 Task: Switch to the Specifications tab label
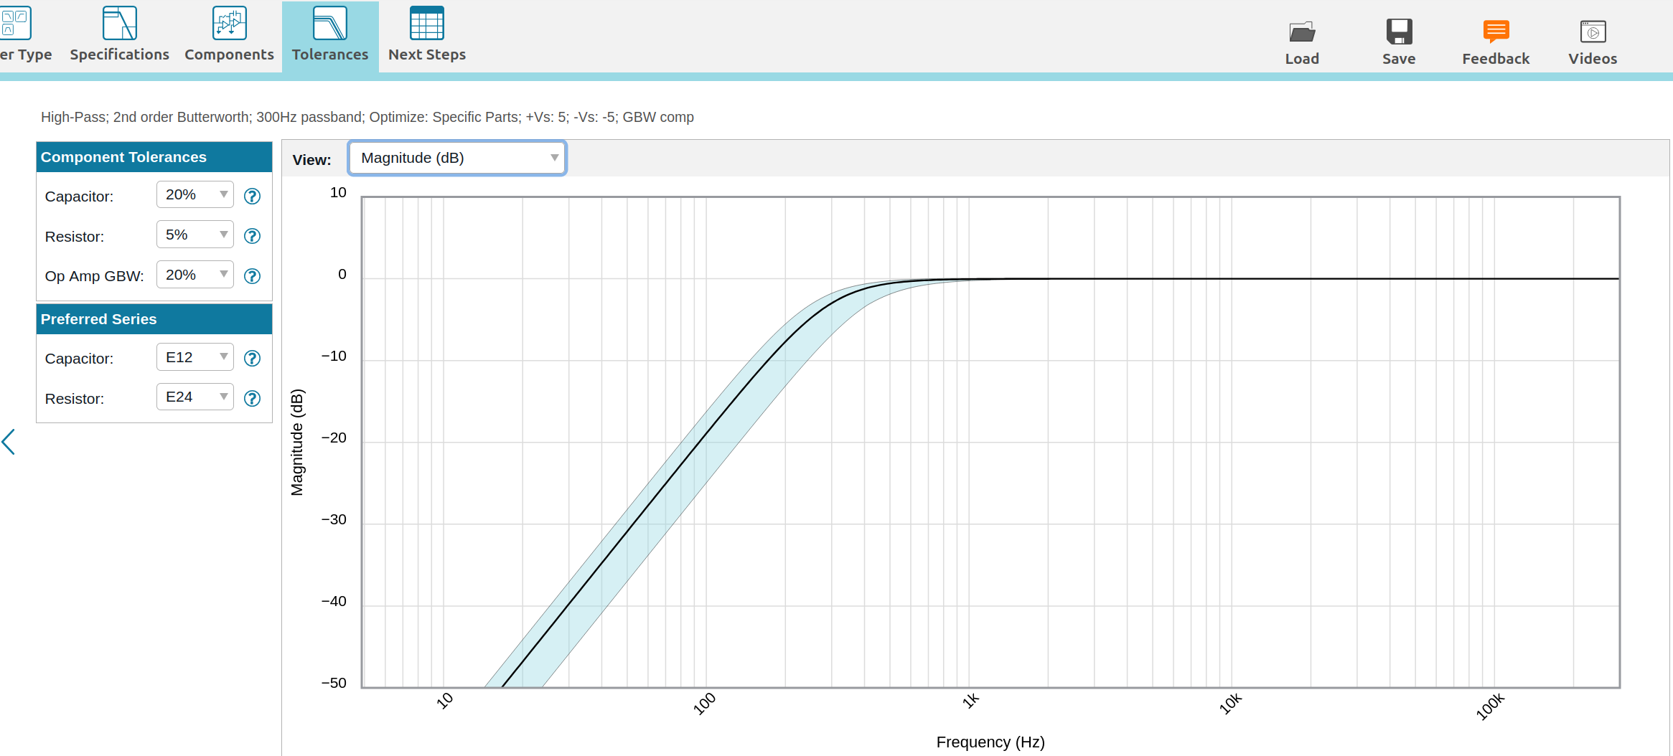(x=120, y=55)
